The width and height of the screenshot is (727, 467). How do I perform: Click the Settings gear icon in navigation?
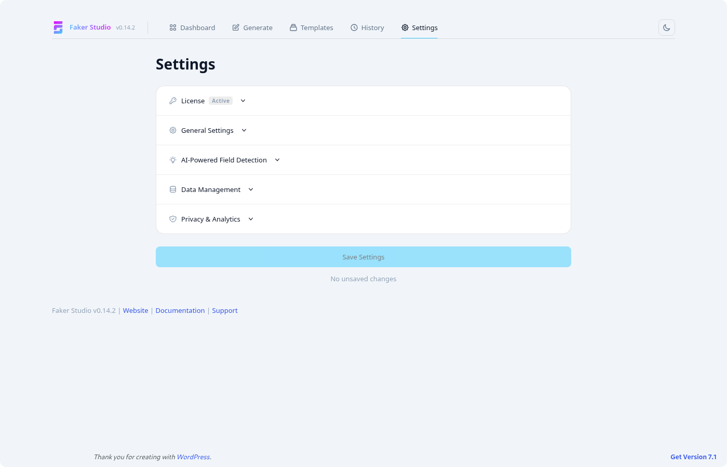(405, 28)
